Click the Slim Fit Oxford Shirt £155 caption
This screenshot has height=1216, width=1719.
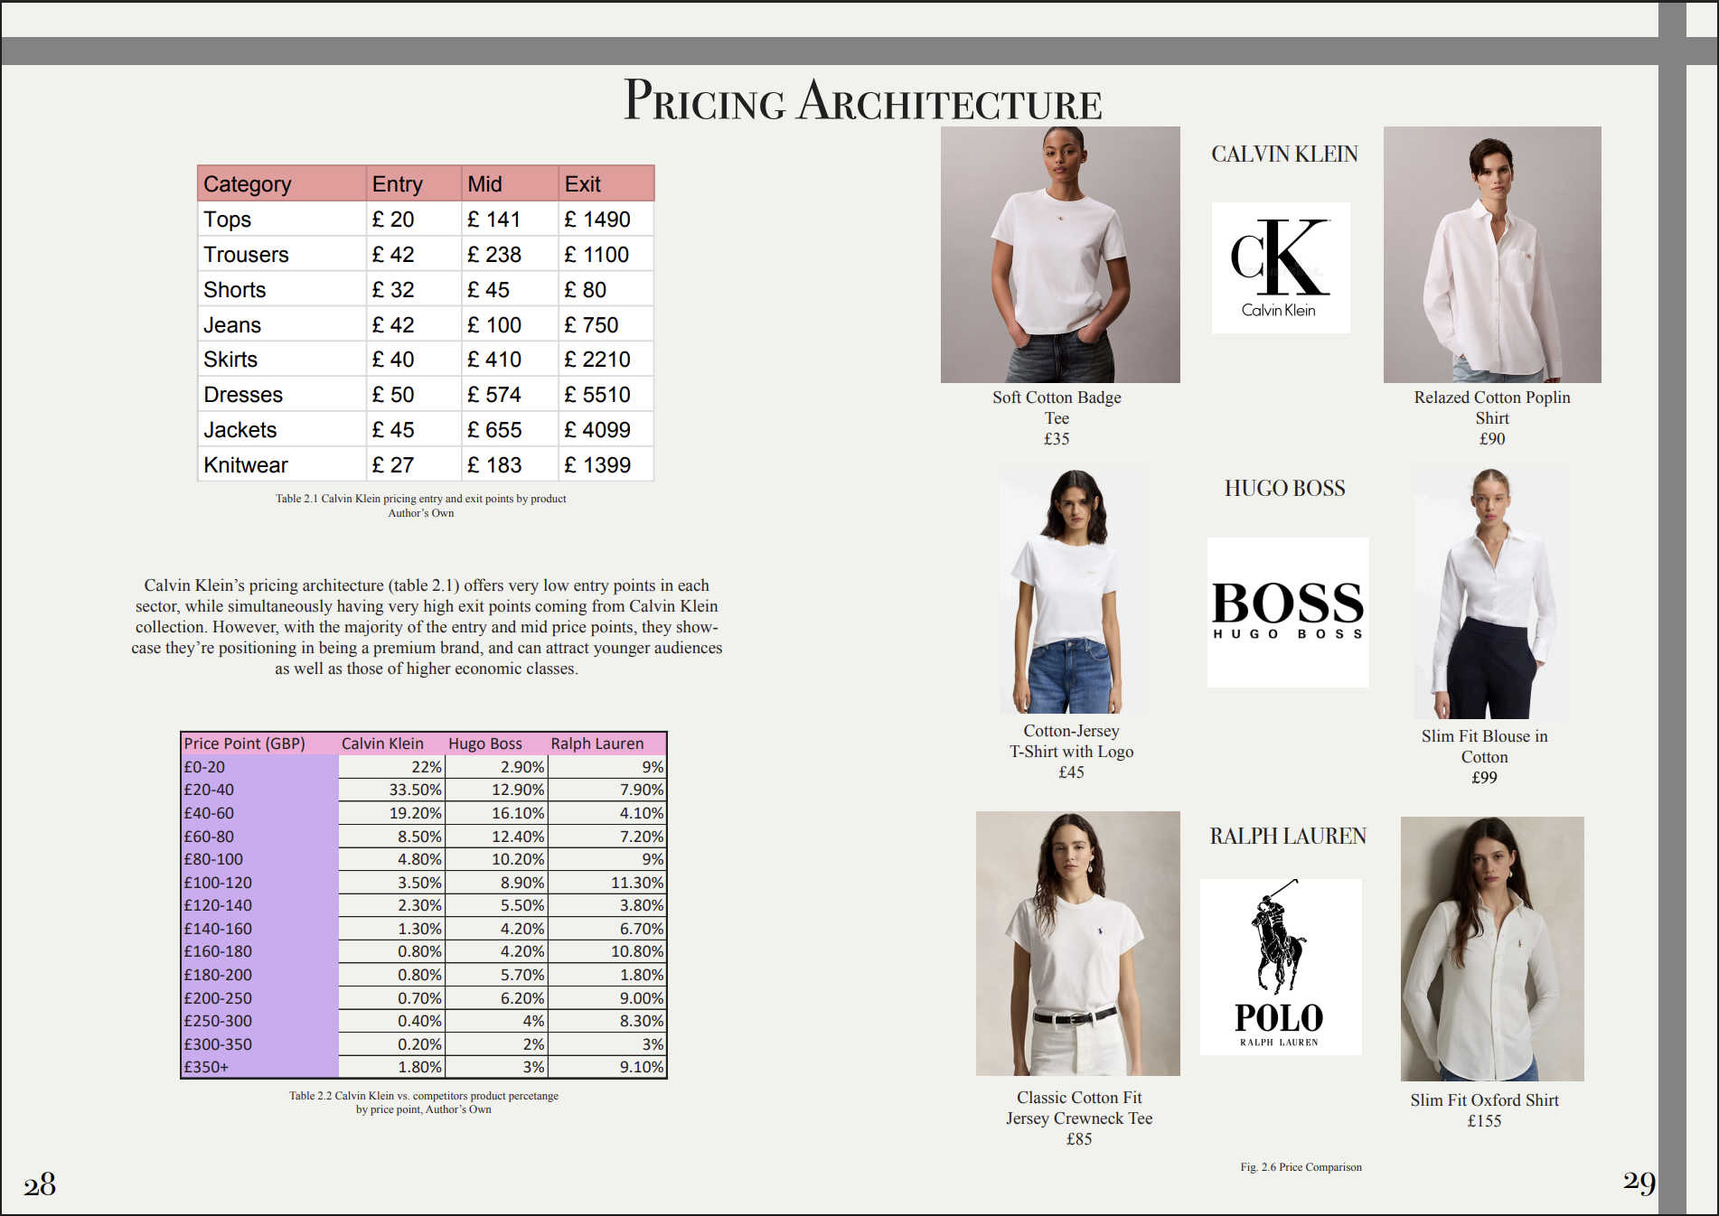point(1485,1110)
